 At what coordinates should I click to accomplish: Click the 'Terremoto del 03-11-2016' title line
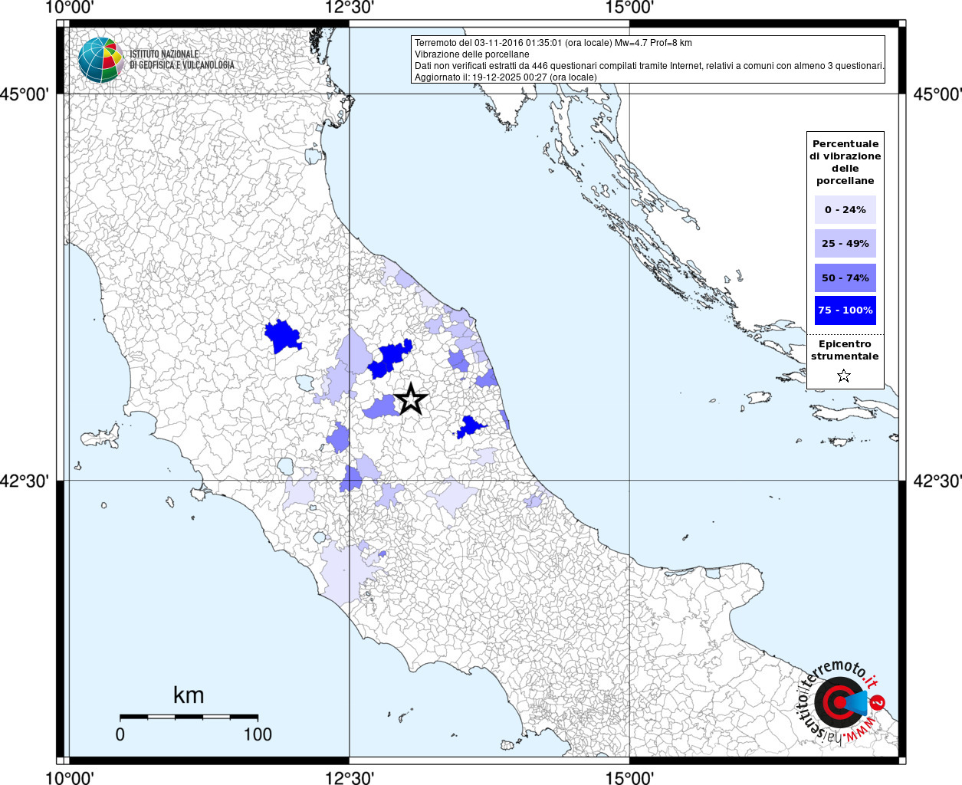pos(553,43)
